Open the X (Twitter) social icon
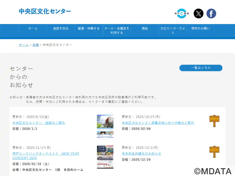 199,13
